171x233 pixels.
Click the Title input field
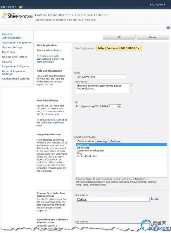click(101, 77)
